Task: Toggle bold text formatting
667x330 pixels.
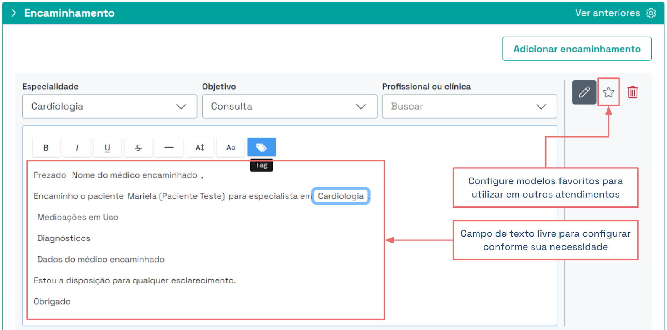Action: 46,147
